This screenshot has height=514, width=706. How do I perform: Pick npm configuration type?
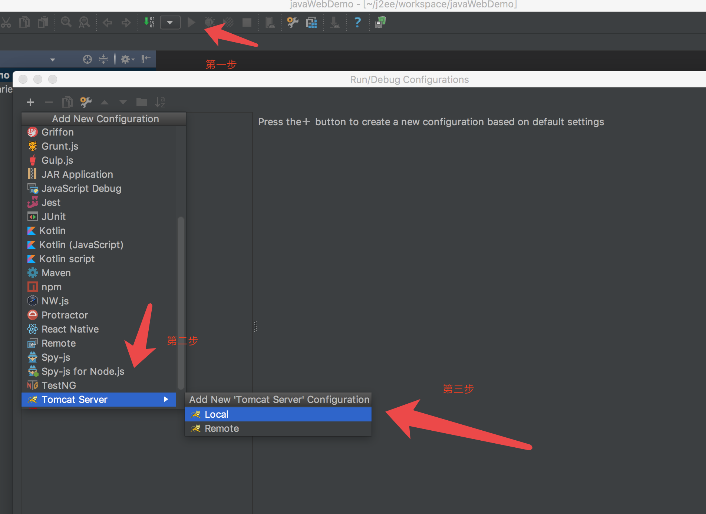point(99,287)
